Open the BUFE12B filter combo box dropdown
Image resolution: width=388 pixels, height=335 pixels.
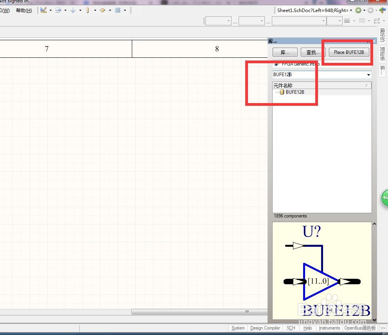368,75
